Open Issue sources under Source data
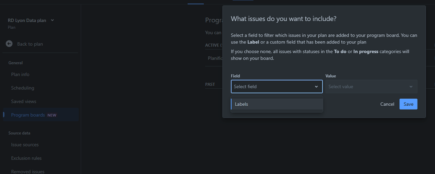Viewport: 435px width, 174px height. point(25,144)
